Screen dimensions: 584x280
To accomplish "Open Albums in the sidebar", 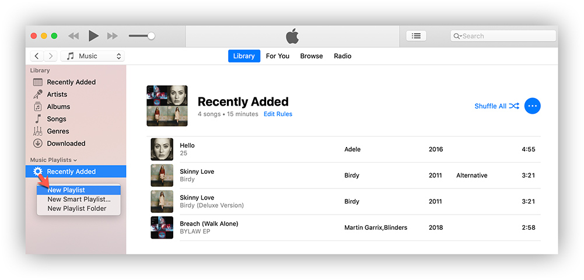I will pos(58,107).
